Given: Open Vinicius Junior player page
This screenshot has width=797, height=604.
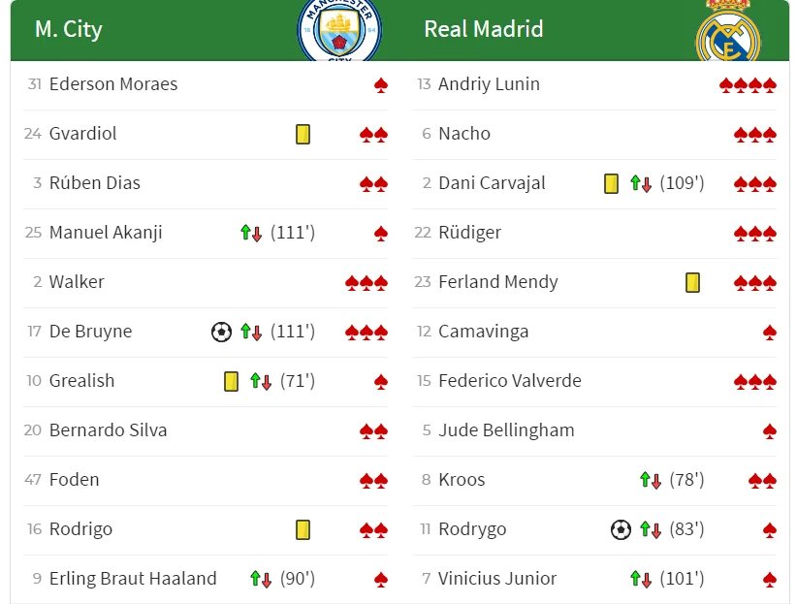Looking at the screenshot, I should [497, 579].
